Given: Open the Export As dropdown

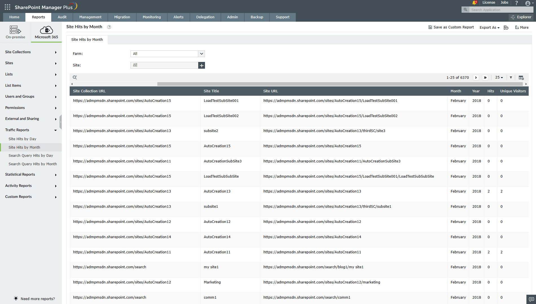Looking at the screenshot, I should point(489,28).
